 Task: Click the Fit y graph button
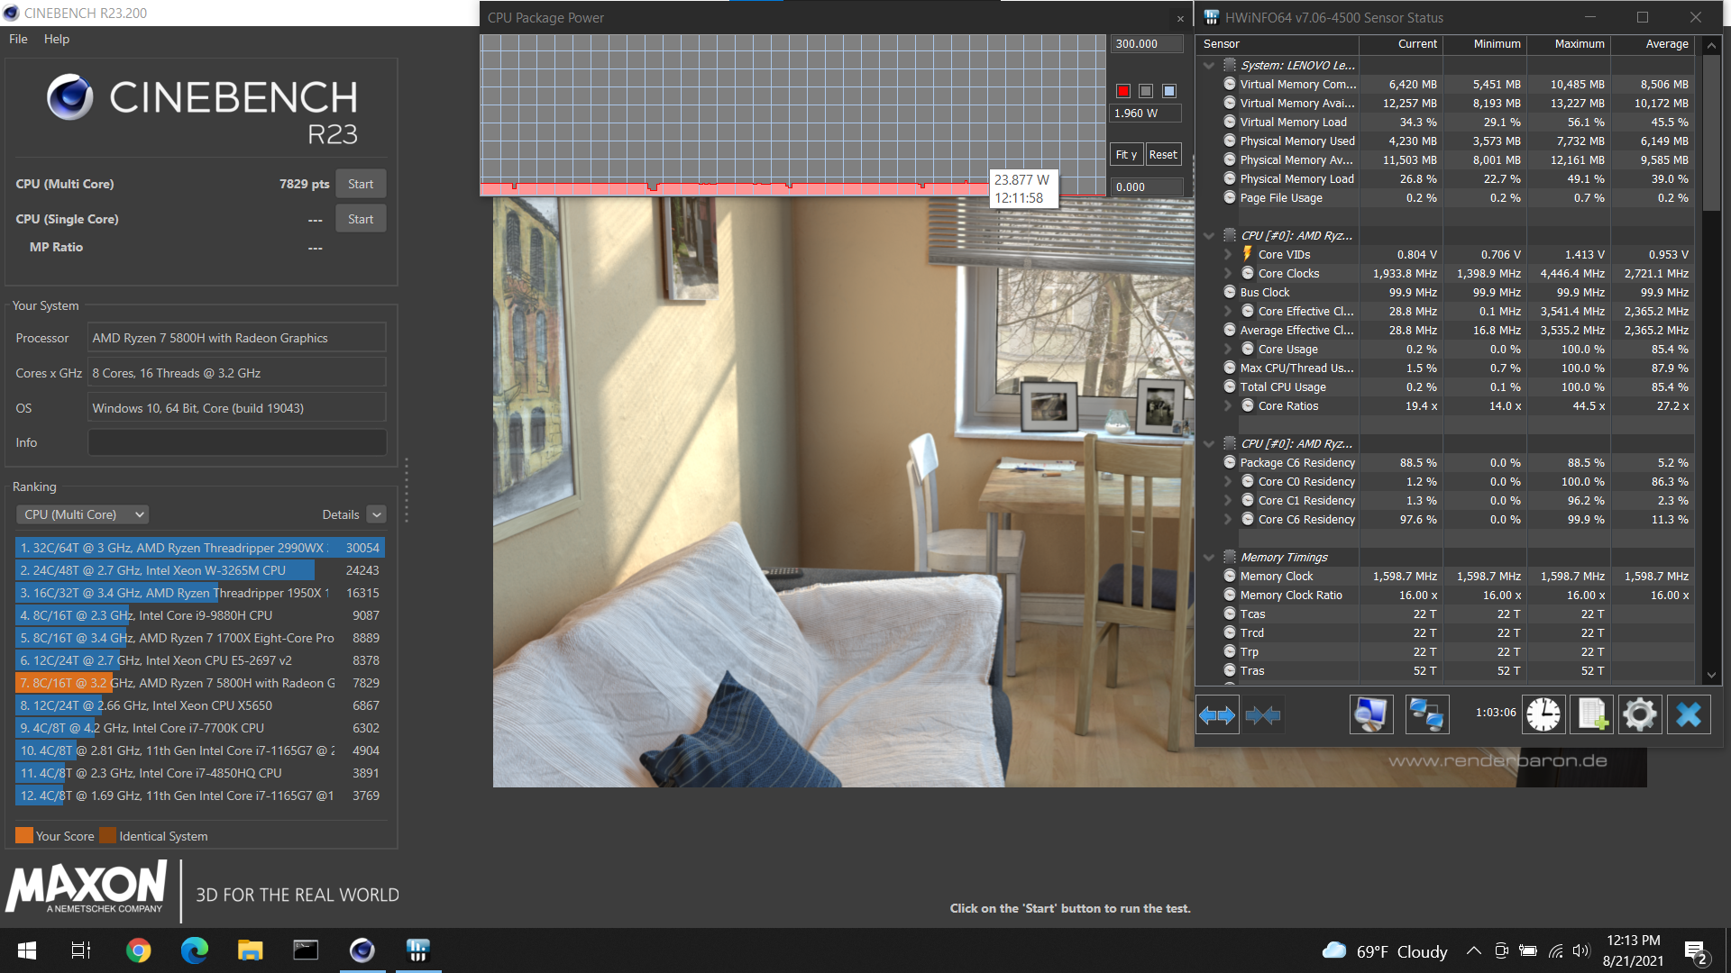point(1126,154)
